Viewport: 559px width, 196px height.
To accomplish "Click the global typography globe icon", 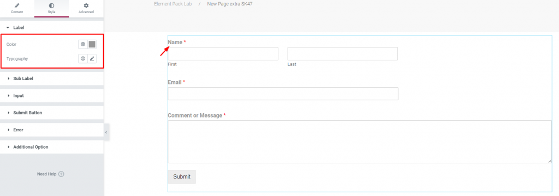I will [83, 59].
